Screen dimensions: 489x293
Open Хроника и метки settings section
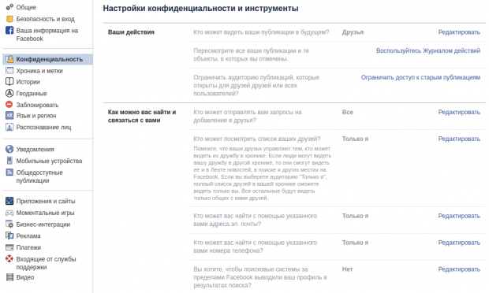click(39, 71)
